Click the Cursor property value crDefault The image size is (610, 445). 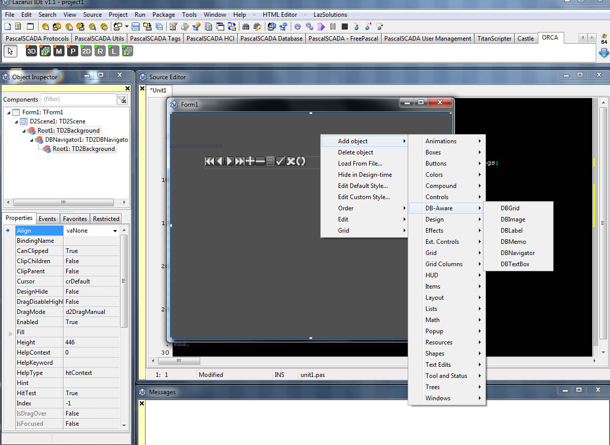(92, 281)
